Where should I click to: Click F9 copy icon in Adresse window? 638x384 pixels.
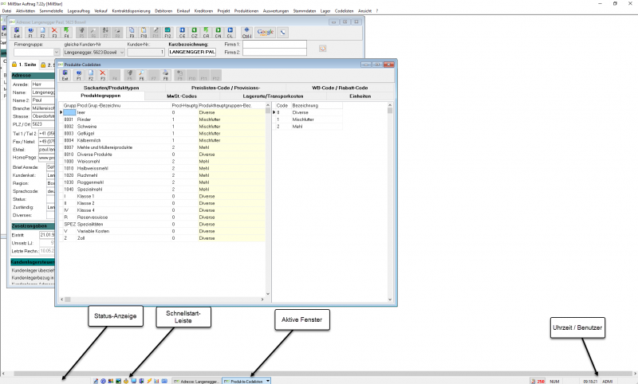[132, 33]
